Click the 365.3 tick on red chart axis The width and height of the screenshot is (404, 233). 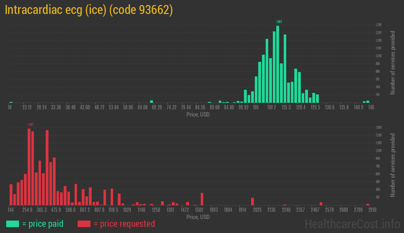[42, 210]
